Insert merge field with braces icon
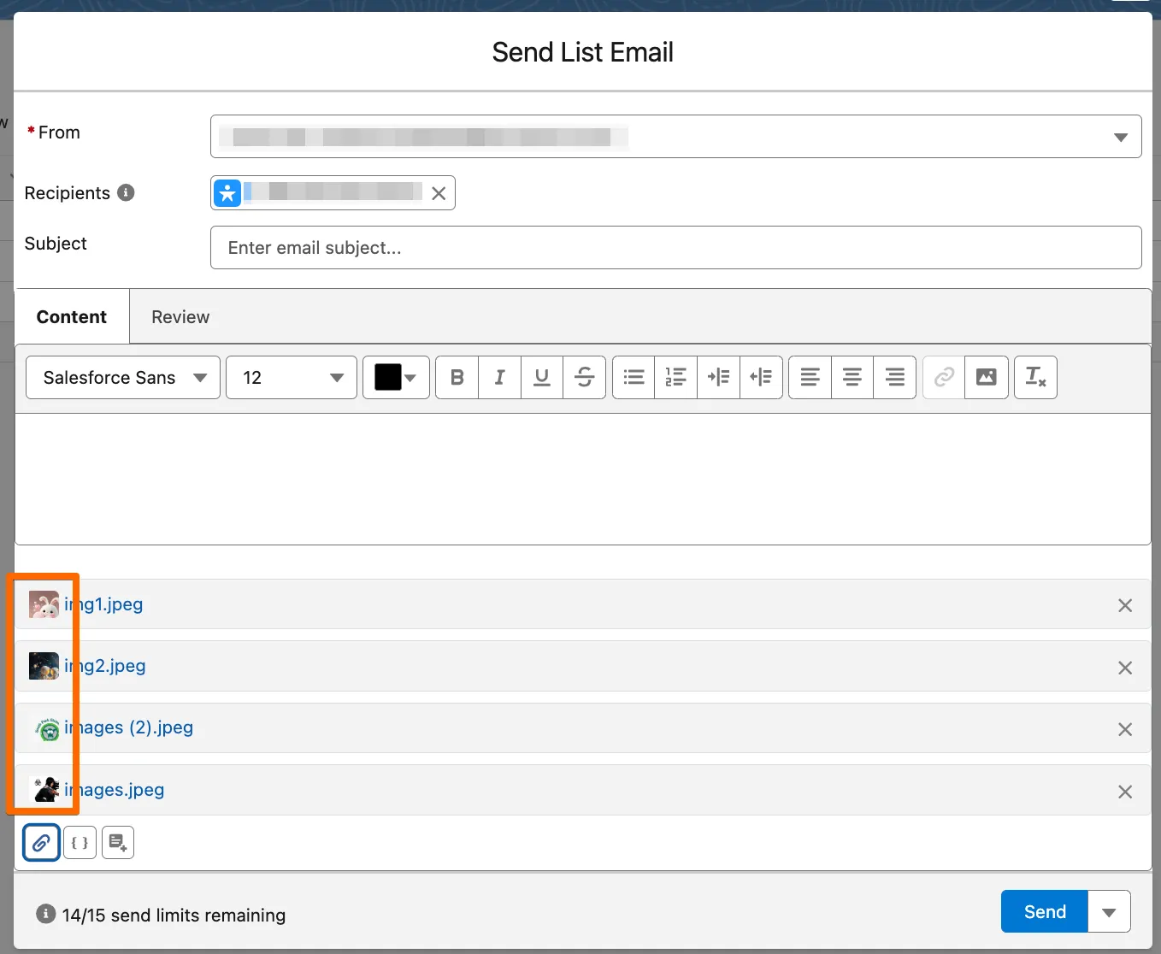Viewport: 1161px width, 954px height. point(80,843)
